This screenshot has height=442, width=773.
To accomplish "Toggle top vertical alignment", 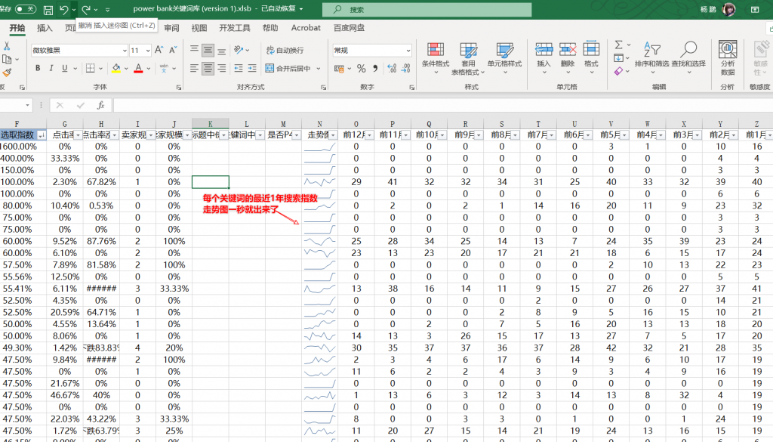I will (x=194, y=50).
